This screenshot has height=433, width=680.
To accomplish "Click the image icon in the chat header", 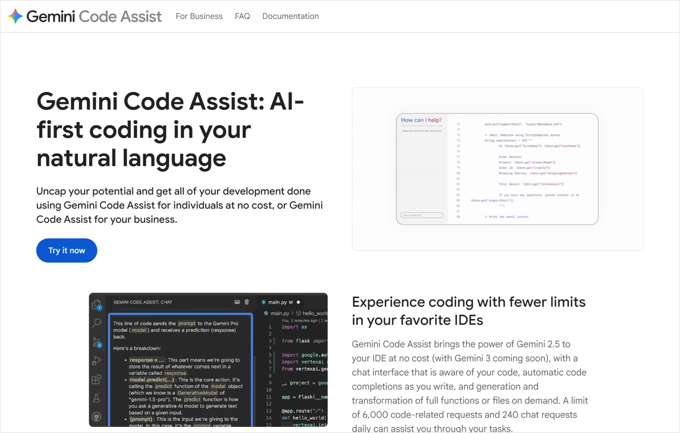I will click(237, 302).
